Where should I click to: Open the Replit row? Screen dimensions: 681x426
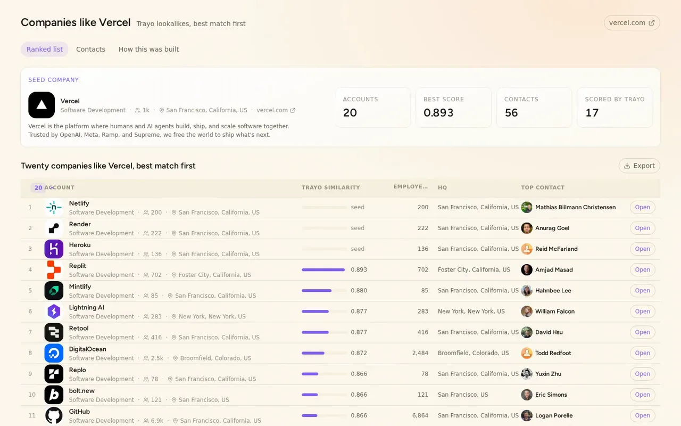pyautogui.click(x=642, y=270)
